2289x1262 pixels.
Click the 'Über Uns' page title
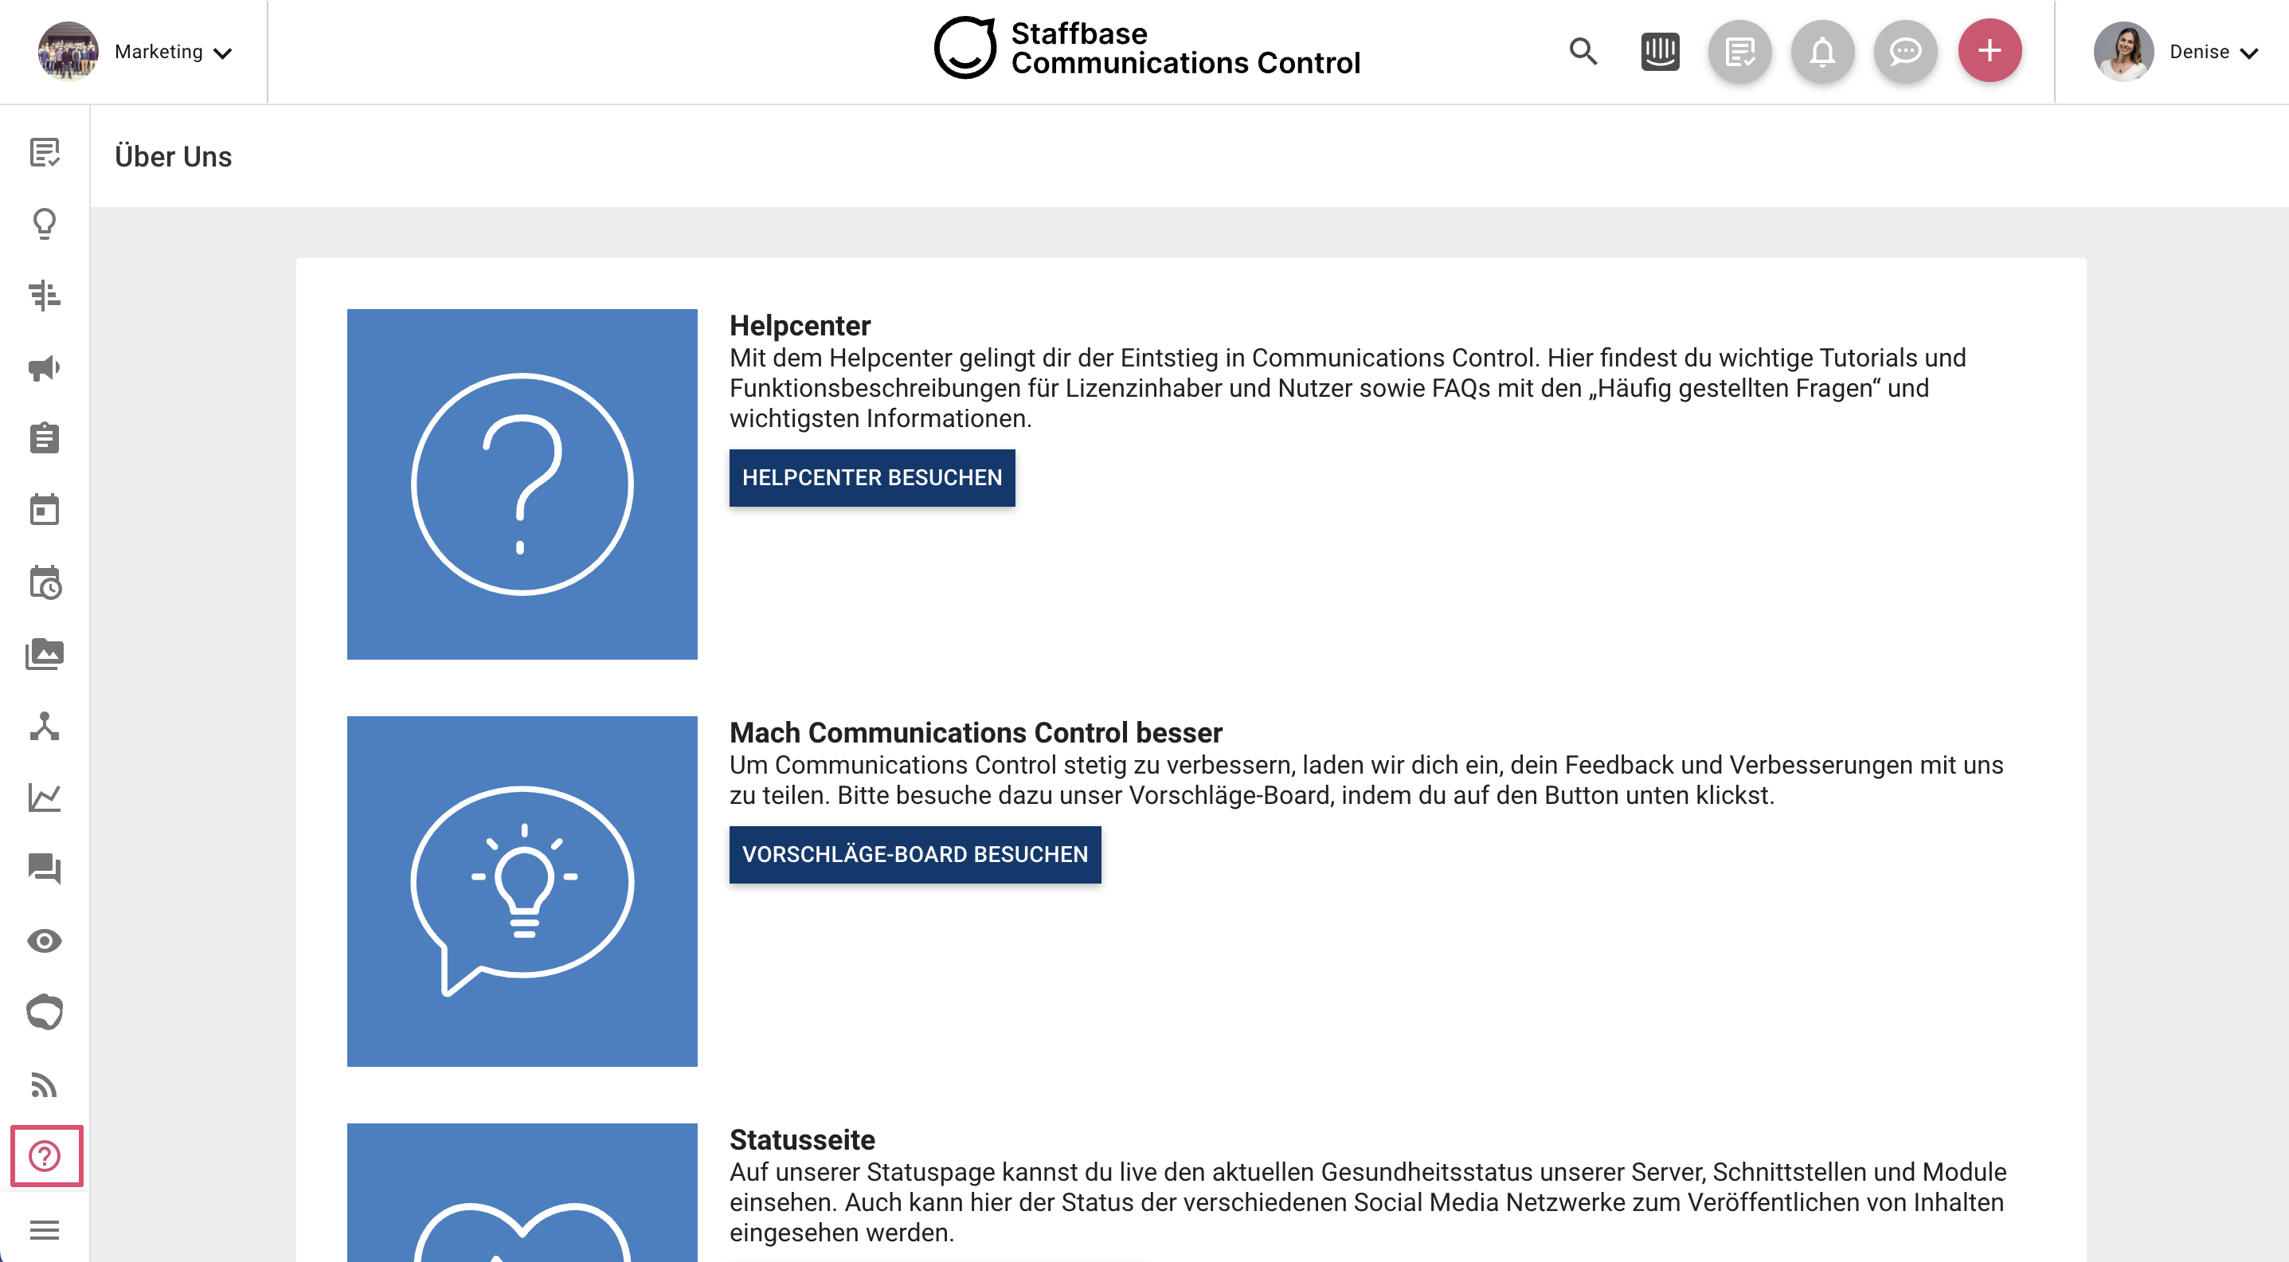pos(174,156)
